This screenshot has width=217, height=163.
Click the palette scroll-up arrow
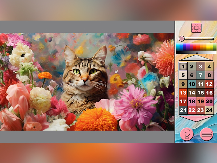point(196,58)
